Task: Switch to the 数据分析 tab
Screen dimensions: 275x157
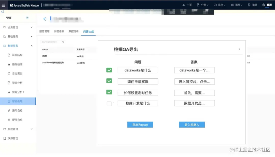Action: (74, 31)
